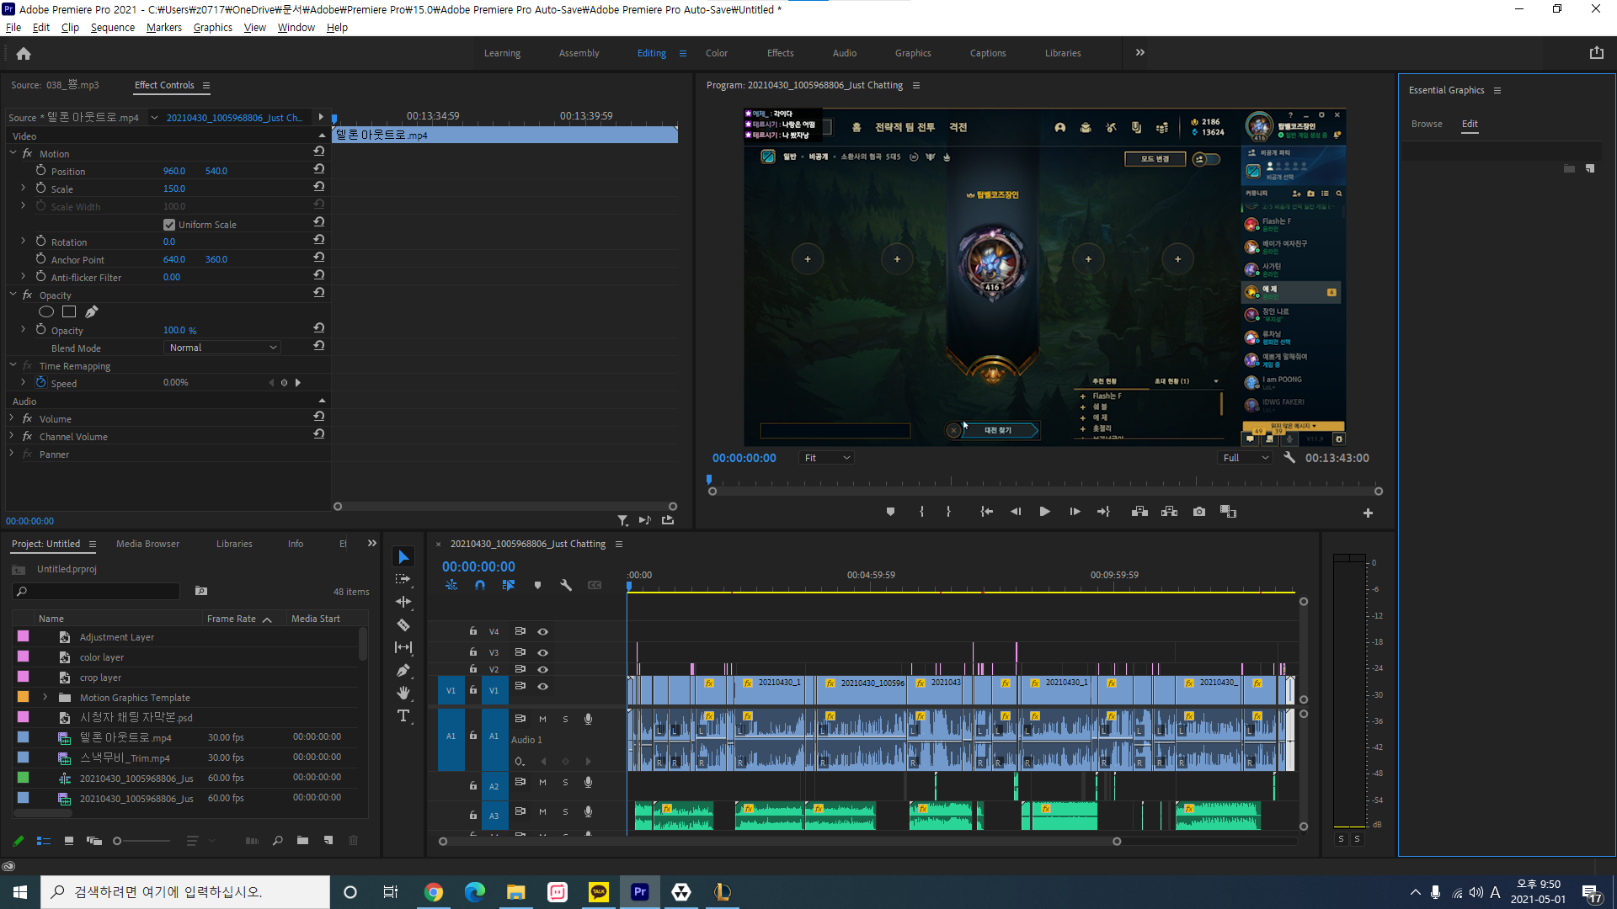
Task: Switch to Audio workspace
Action: click(x=845, y=53)
